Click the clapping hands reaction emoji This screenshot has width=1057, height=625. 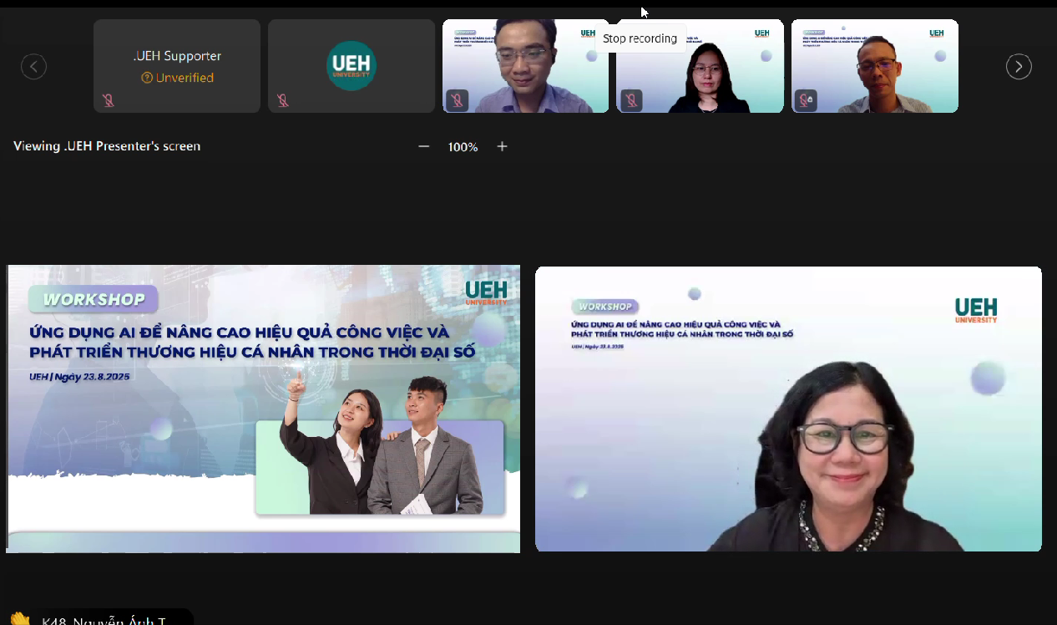point(20,619)
